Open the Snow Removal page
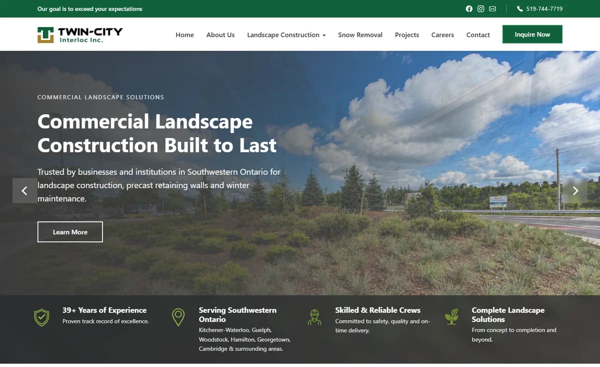 (360, 35)
